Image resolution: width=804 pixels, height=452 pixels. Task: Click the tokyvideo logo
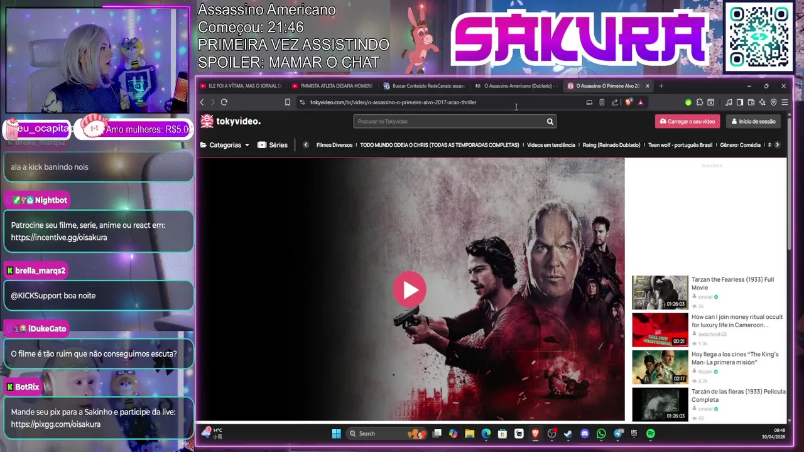[230, 121]
